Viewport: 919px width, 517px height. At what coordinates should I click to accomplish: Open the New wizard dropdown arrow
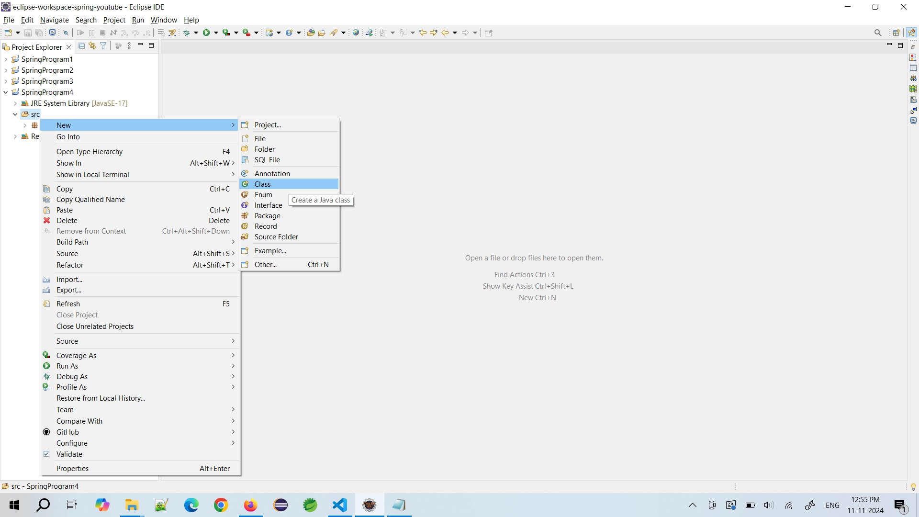18,33
